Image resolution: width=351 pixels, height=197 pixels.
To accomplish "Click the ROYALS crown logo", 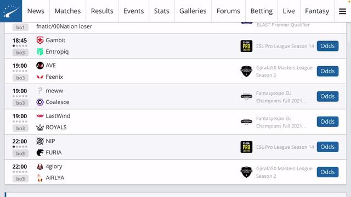I will click(40, 128).
